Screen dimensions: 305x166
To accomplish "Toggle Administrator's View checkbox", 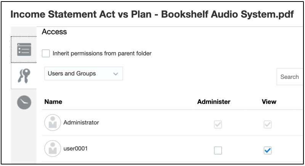I will click(268, 124).
